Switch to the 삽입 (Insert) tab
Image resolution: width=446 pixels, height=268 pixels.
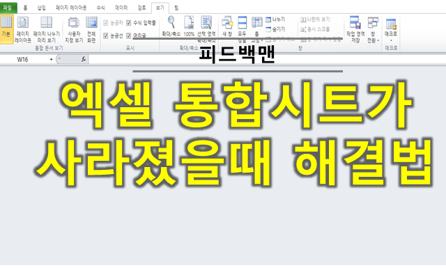pos(42,8)
